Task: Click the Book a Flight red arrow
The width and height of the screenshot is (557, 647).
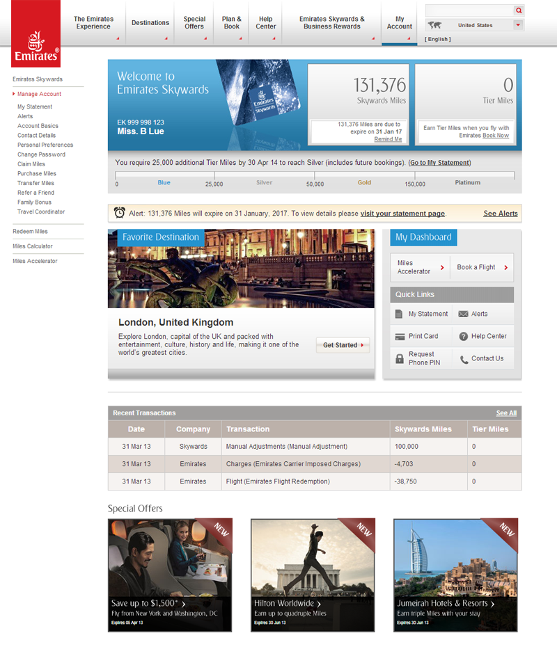Action: tap(505, 267)
